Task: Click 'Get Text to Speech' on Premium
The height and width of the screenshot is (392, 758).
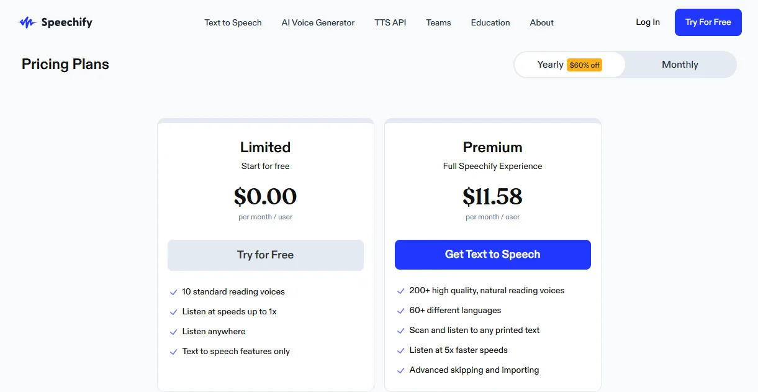Action: tap(492, 255)
